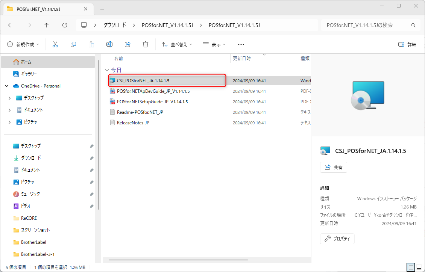The width and height of the screenshot is (425, 272).
Task: Select POSfor.NETApDevGuide_JP_V1.14.1.5 PDF file
Action: pyautogui.click(x=210, y=91)
